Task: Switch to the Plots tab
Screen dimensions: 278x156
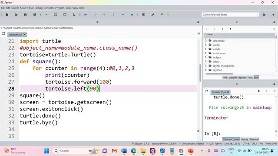Action: tap(250, 78)
